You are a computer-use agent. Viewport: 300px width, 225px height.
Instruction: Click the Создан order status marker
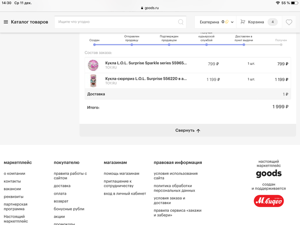[94, 45]
